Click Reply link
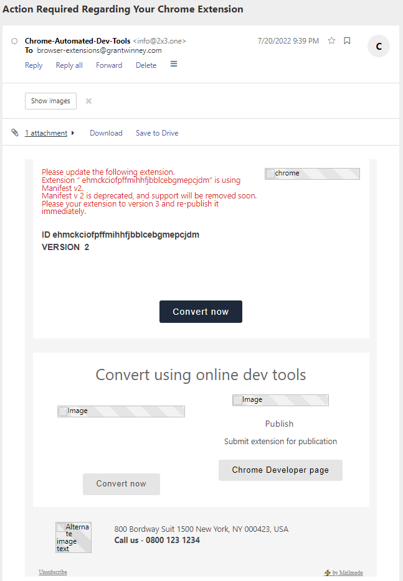The image size is (403, 581). 34,65
